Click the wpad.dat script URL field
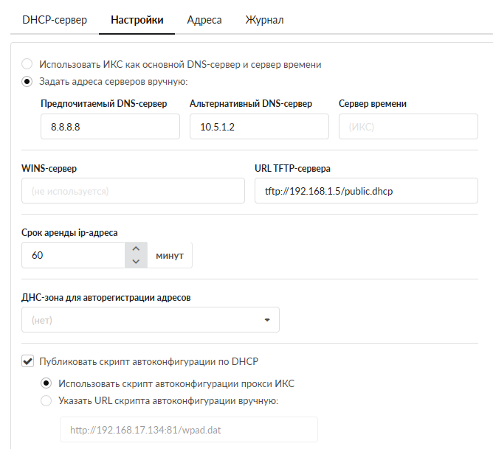The width and height of the screenshot is (493, 449). coord(188,430)
